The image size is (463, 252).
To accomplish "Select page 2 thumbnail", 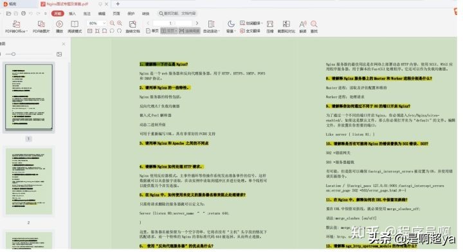I will click(x=29, y=181).
